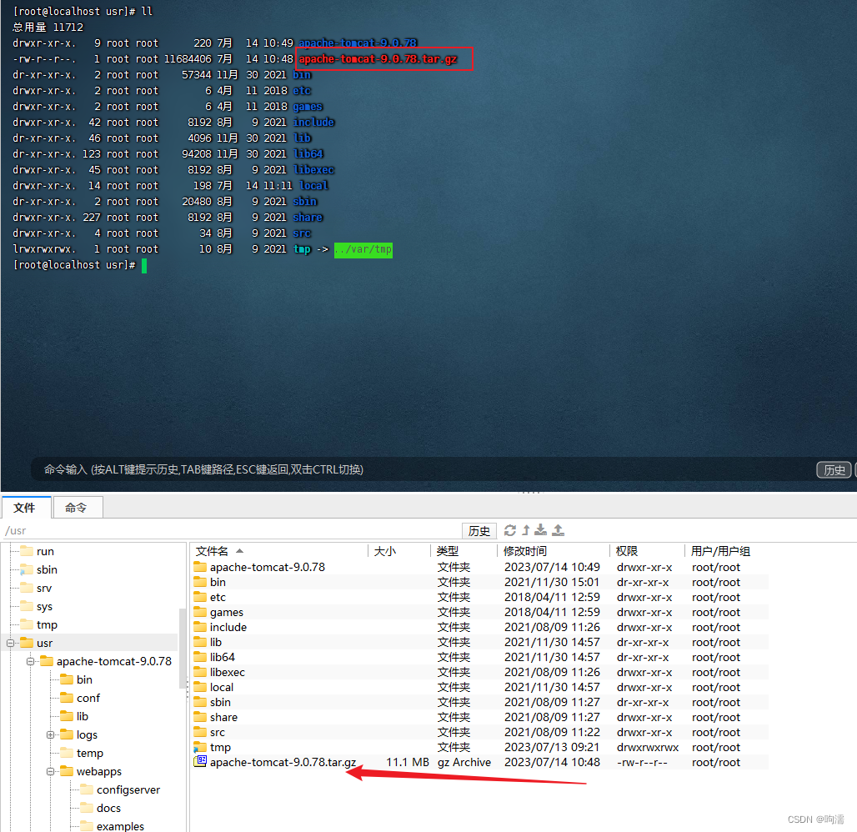Click the 2021/08/09 11:22 modified time cell
The height and width of the screenshot is (832, 857).
(x=552, y=732)
